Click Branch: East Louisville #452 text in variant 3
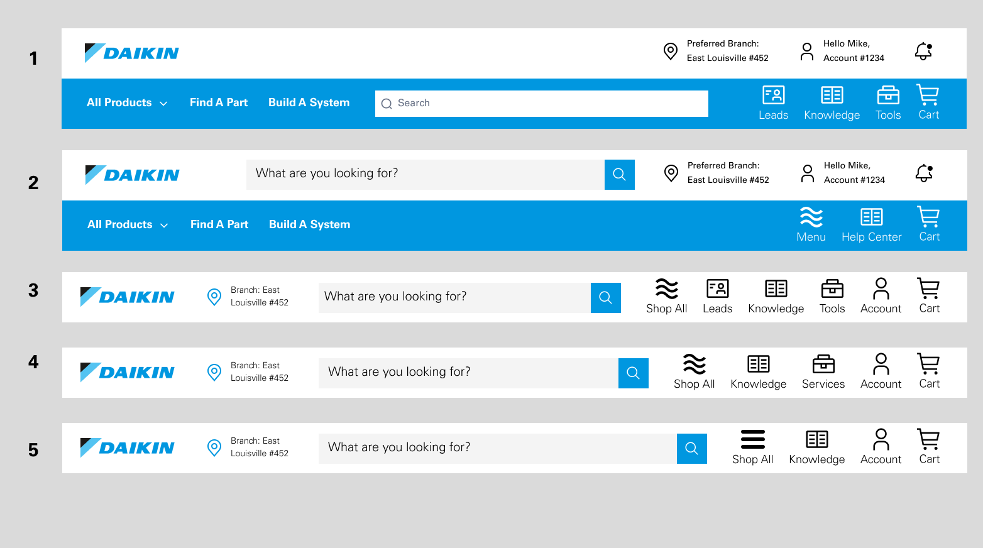Viewport: 983px width, 548px height. [x=259, y=296]
